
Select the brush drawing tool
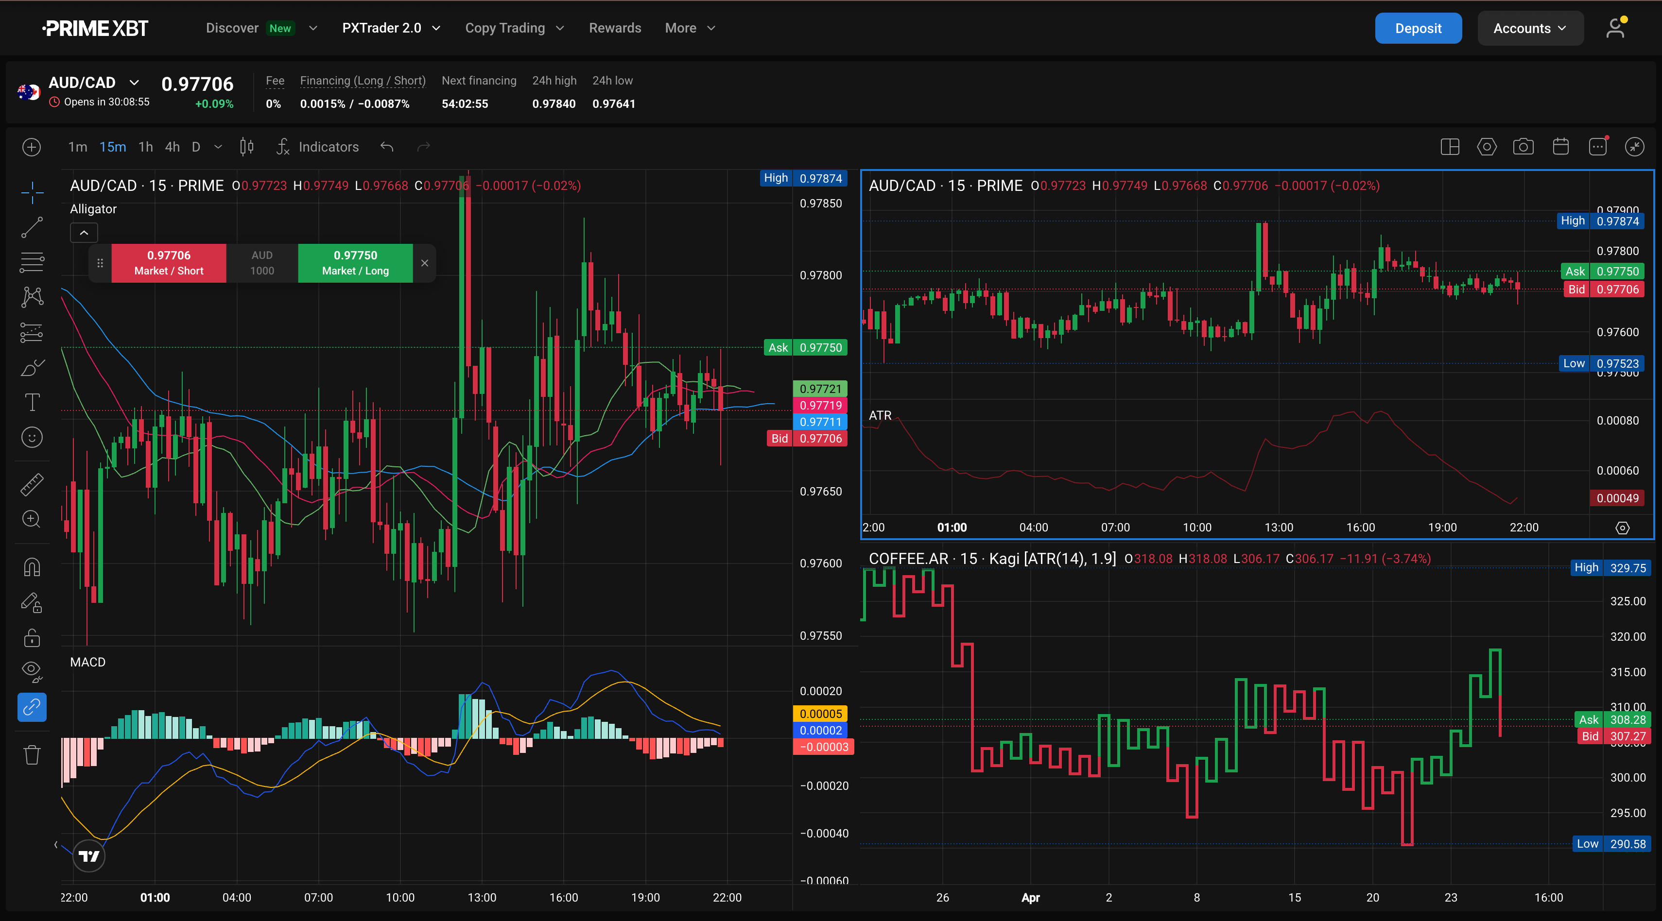[x=32, y=368]
